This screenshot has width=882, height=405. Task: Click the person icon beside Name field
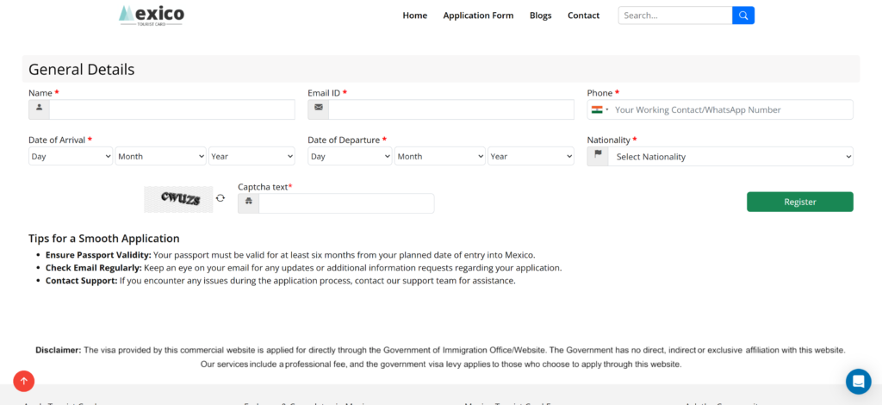click(x=40, y=109)
